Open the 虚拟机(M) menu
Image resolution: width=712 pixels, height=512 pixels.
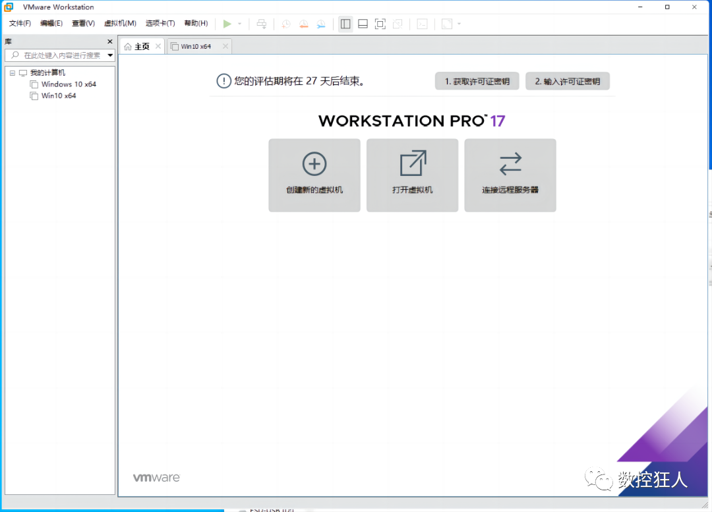click(121, 23)
